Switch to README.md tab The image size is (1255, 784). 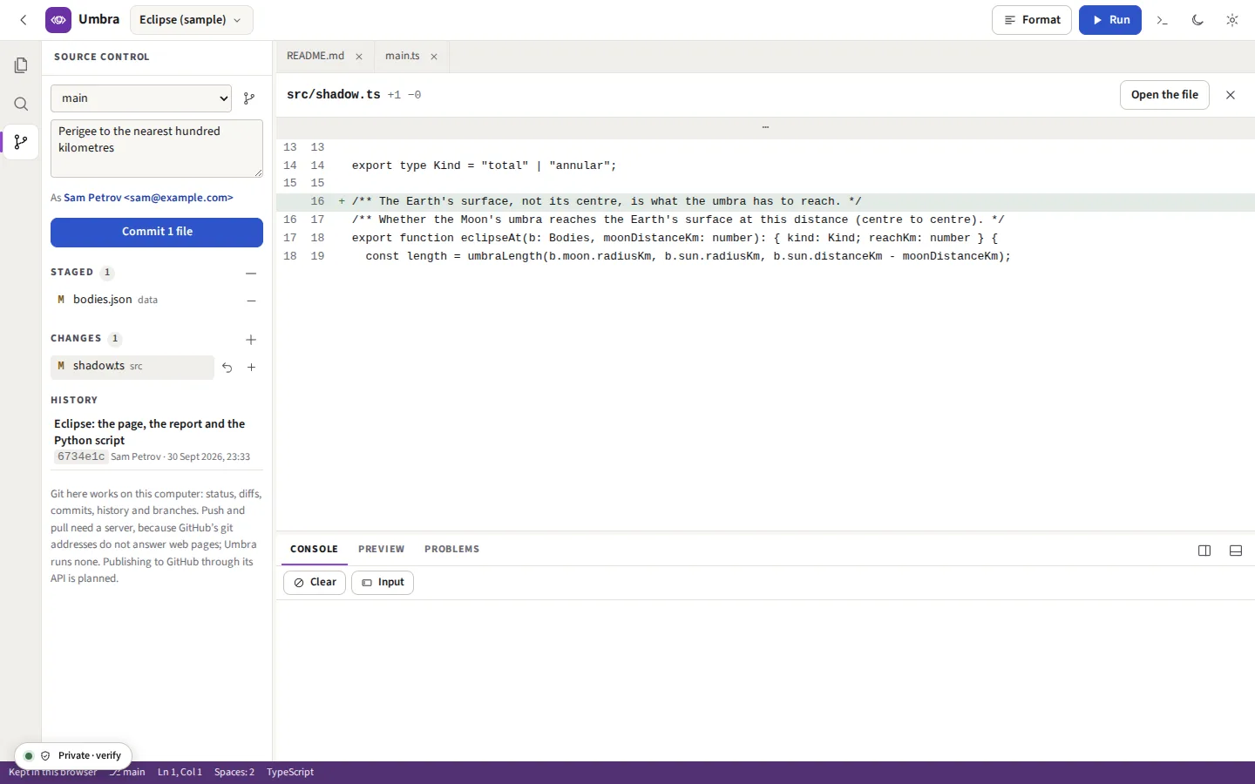tap(315, 56)
